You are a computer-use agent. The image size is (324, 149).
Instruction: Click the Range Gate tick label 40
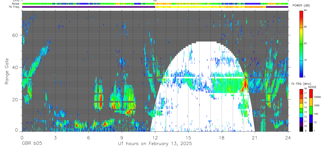coord(15,67)
